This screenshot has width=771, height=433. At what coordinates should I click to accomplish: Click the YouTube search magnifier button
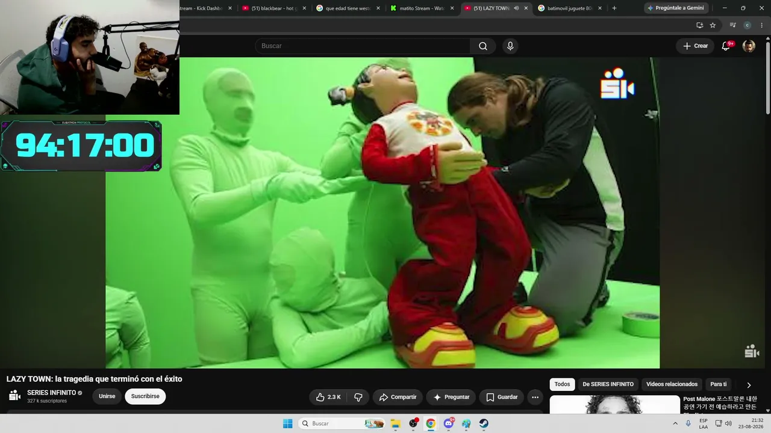[x=483, y=46]
